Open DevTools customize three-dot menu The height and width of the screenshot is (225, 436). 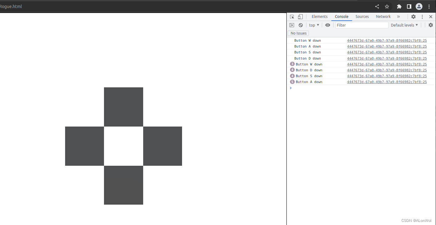(x=422, y=17)
